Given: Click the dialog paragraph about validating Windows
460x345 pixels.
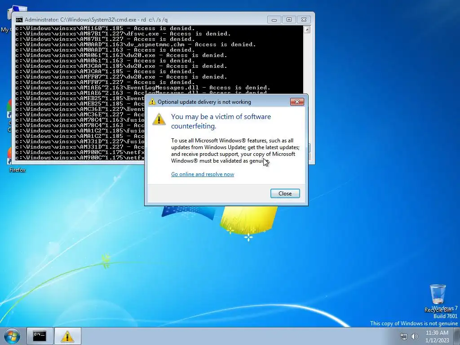Looking at the screenshot, I should (235, 150).
